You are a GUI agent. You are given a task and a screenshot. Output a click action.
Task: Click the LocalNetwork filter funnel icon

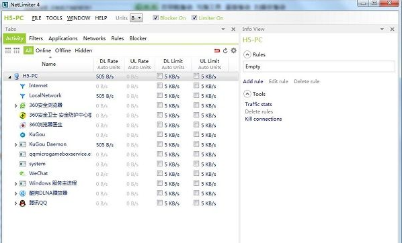pyautogui.click(x=23, y=96)
